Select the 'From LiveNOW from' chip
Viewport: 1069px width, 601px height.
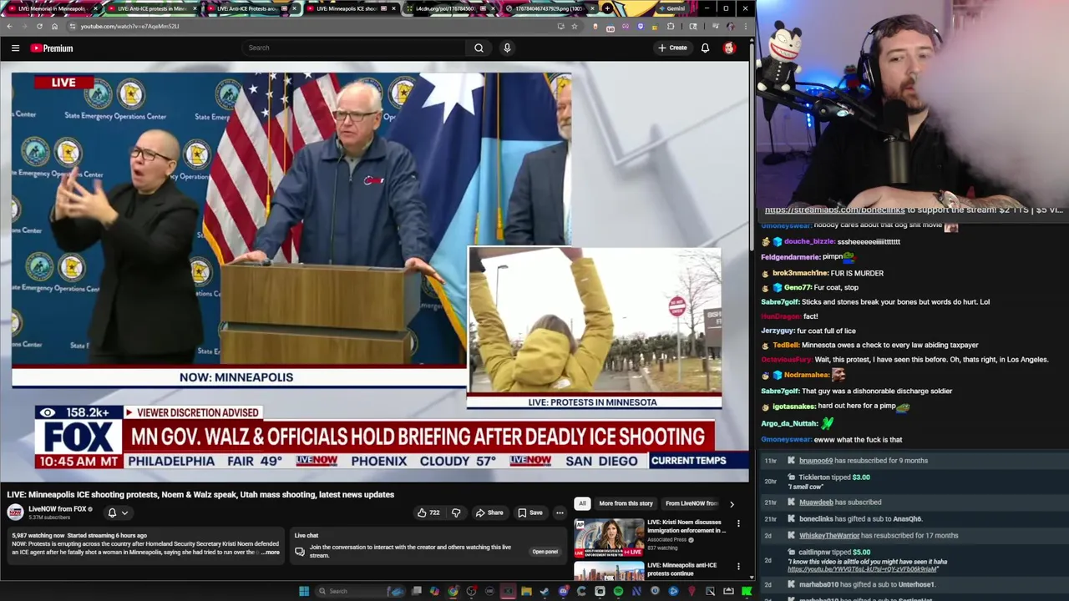tap(691, 503)
